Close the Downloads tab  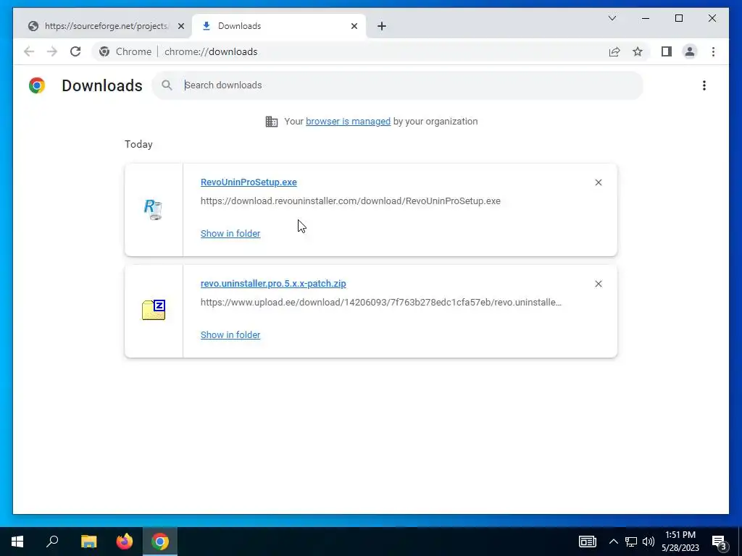pos(354,27)
